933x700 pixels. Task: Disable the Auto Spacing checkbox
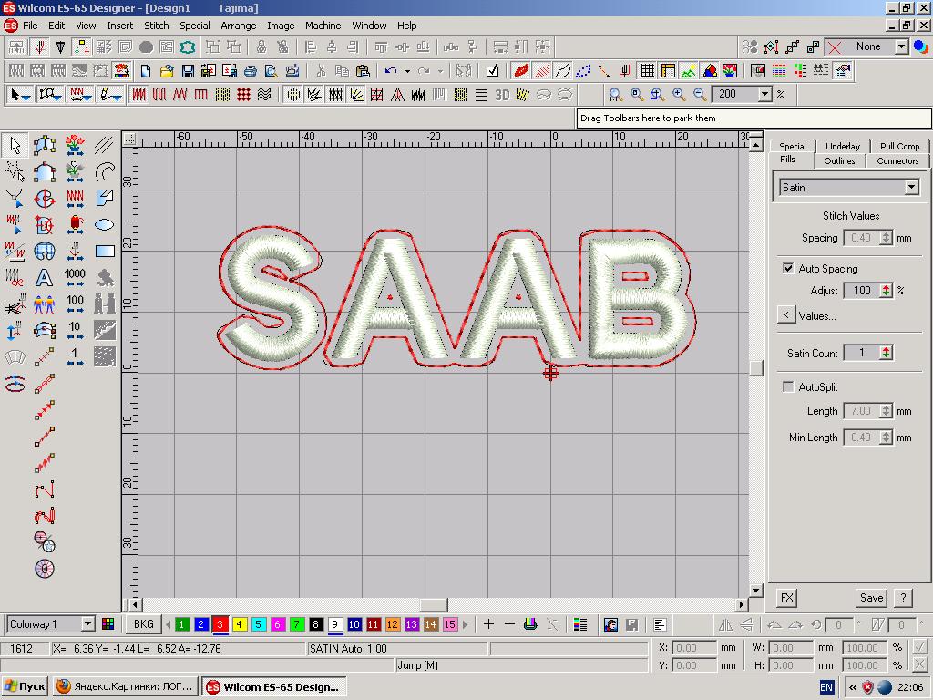click(788, 269)
